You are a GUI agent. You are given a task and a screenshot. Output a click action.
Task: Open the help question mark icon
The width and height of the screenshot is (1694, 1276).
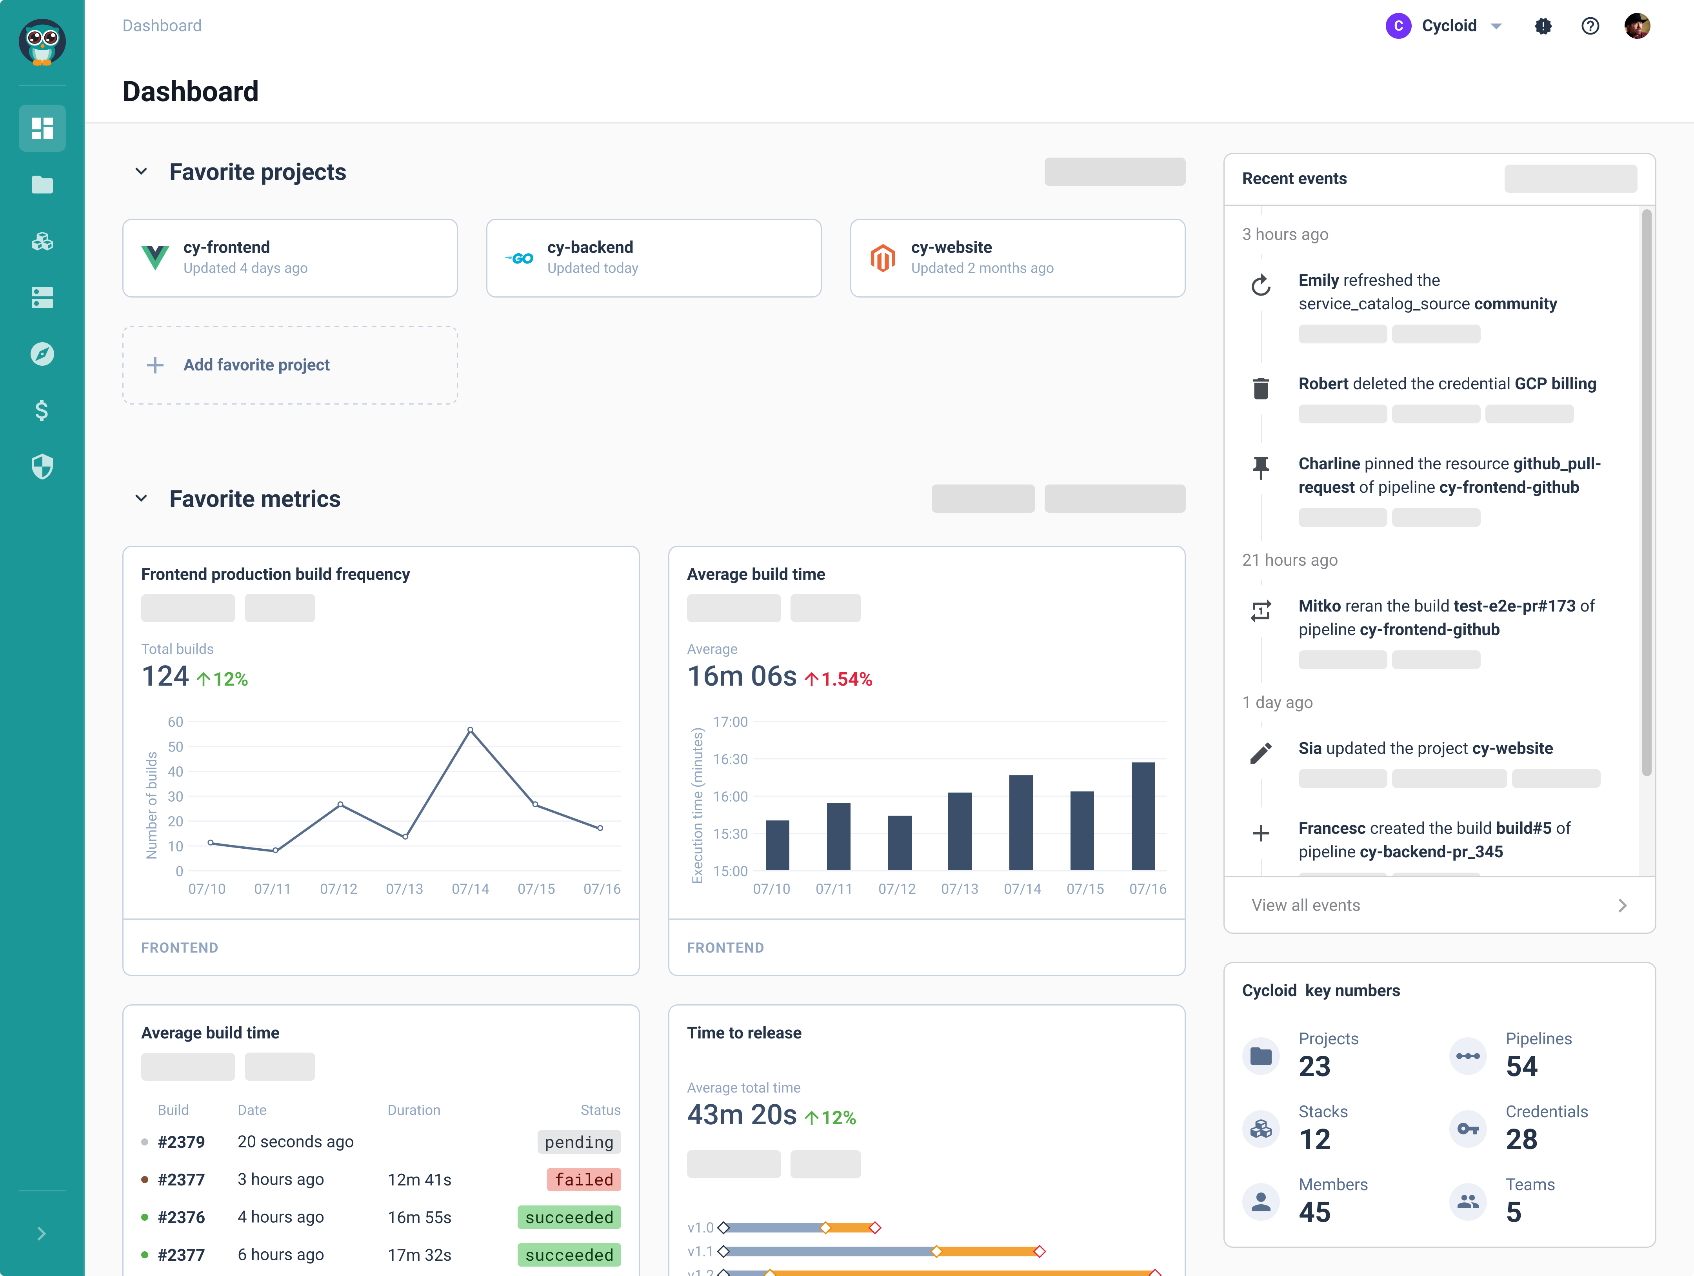point(1590,26)
